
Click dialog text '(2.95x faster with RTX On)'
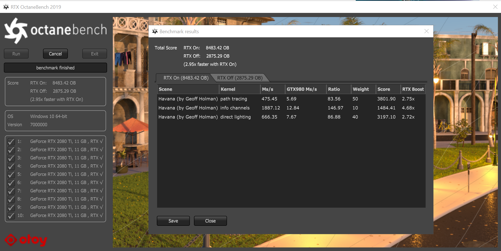click(210, 64)
